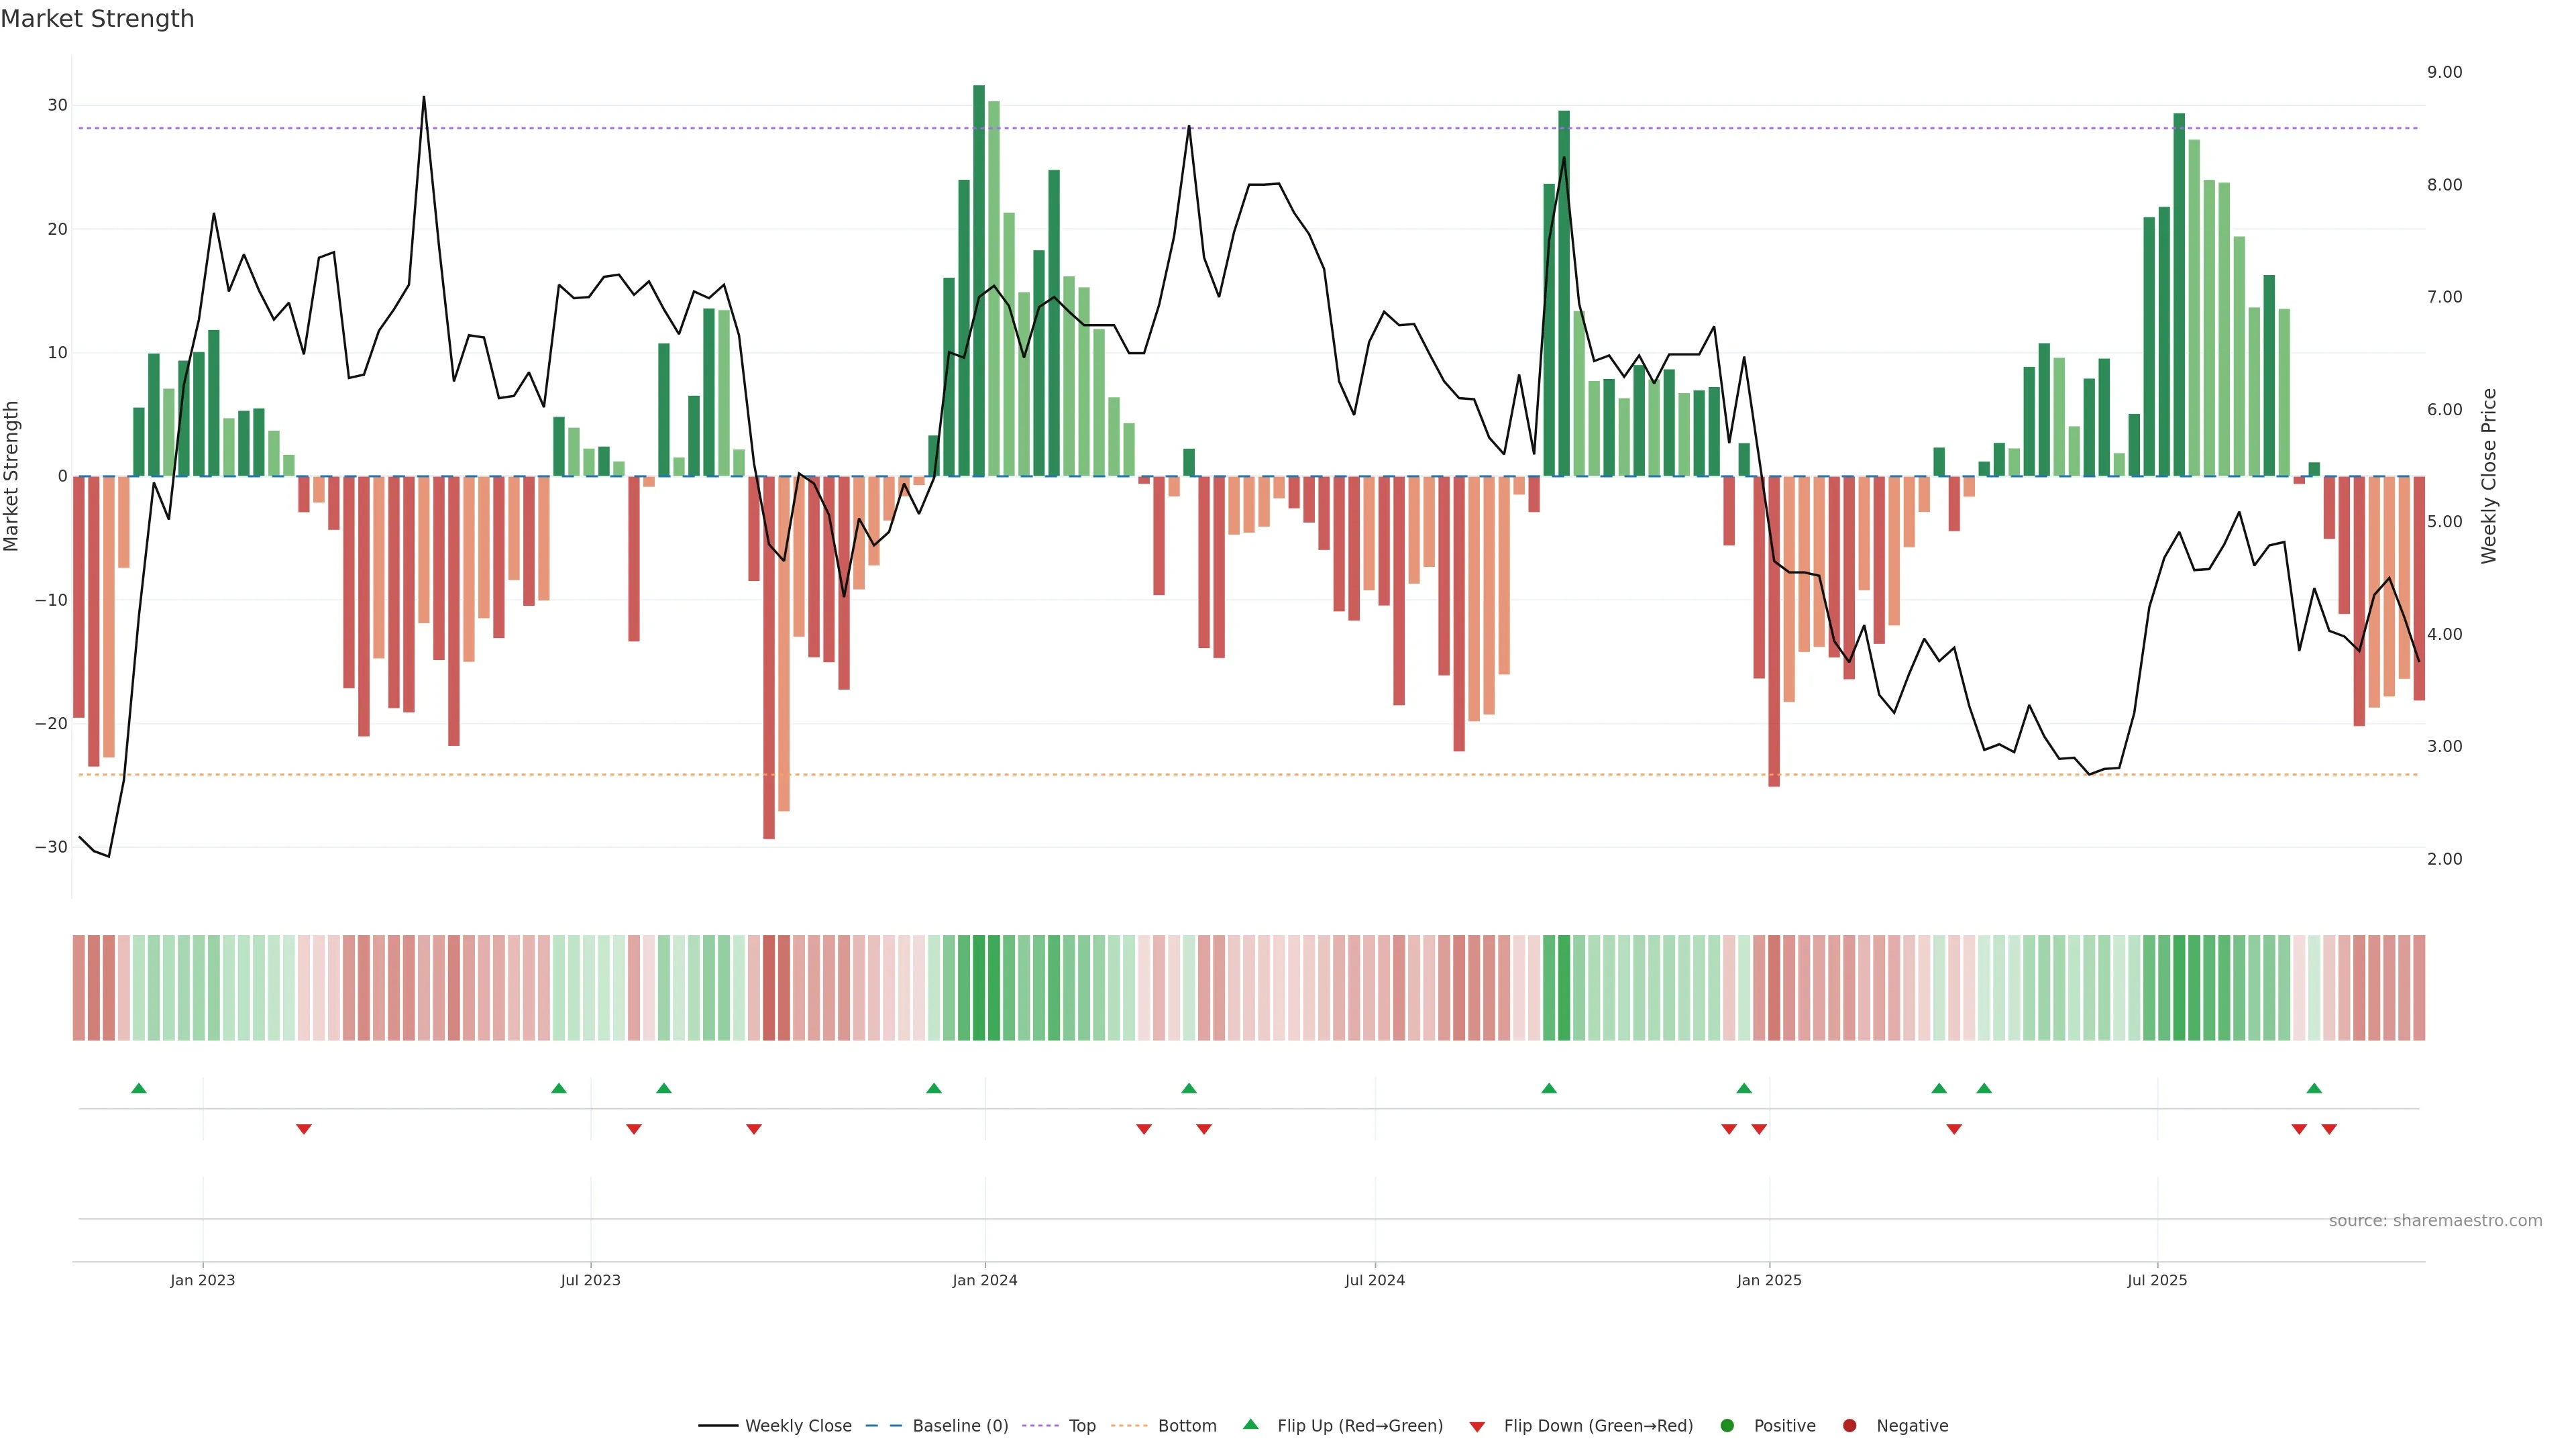Viewport: 2576px width, 1449px height.
Task: Click the 9.00 right axis tick label
Action: click(x=2444, y=72)
